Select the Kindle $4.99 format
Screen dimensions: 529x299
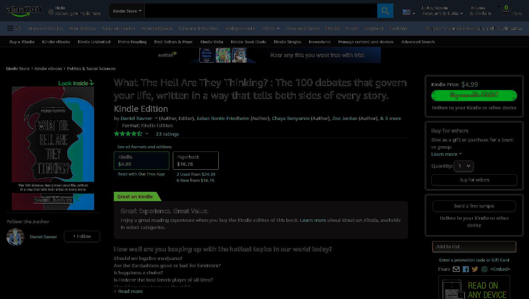pos(141,161)
